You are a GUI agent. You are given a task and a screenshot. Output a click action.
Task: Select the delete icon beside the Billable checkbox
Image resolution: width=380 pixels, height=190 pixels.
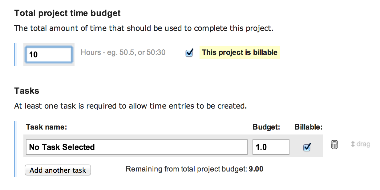[334, 145]
